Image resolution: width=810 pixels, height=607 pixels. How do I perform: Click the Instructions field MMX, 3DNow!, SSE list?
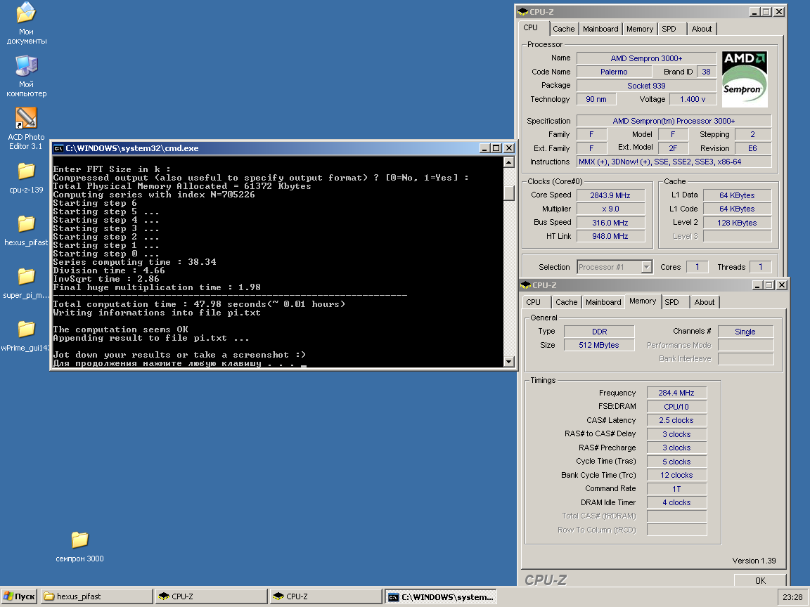pyautogui.click(x=674, y=162)
